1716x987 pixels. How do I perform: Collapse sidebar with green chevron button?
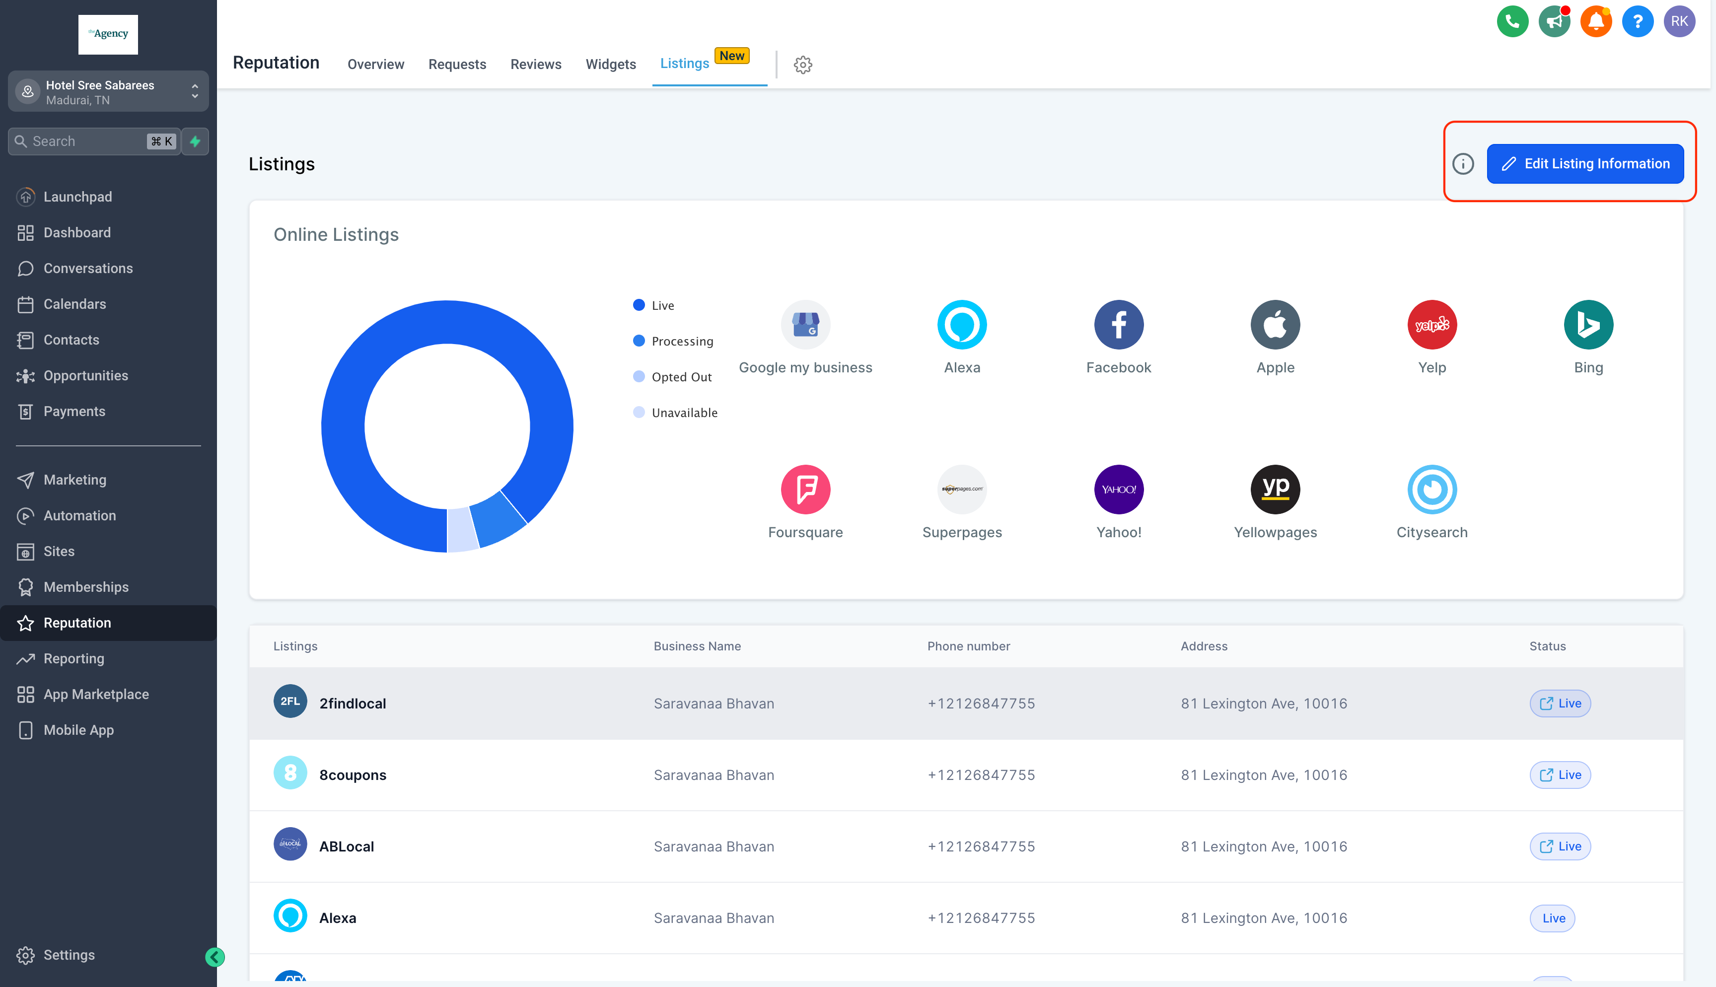click(x=215, y=957)
